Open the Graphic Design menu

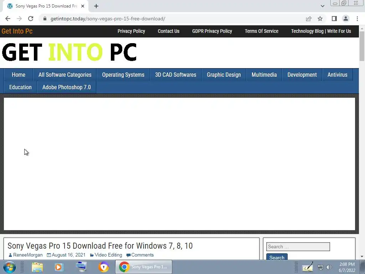pyautogui.click(x=224, y=75)
